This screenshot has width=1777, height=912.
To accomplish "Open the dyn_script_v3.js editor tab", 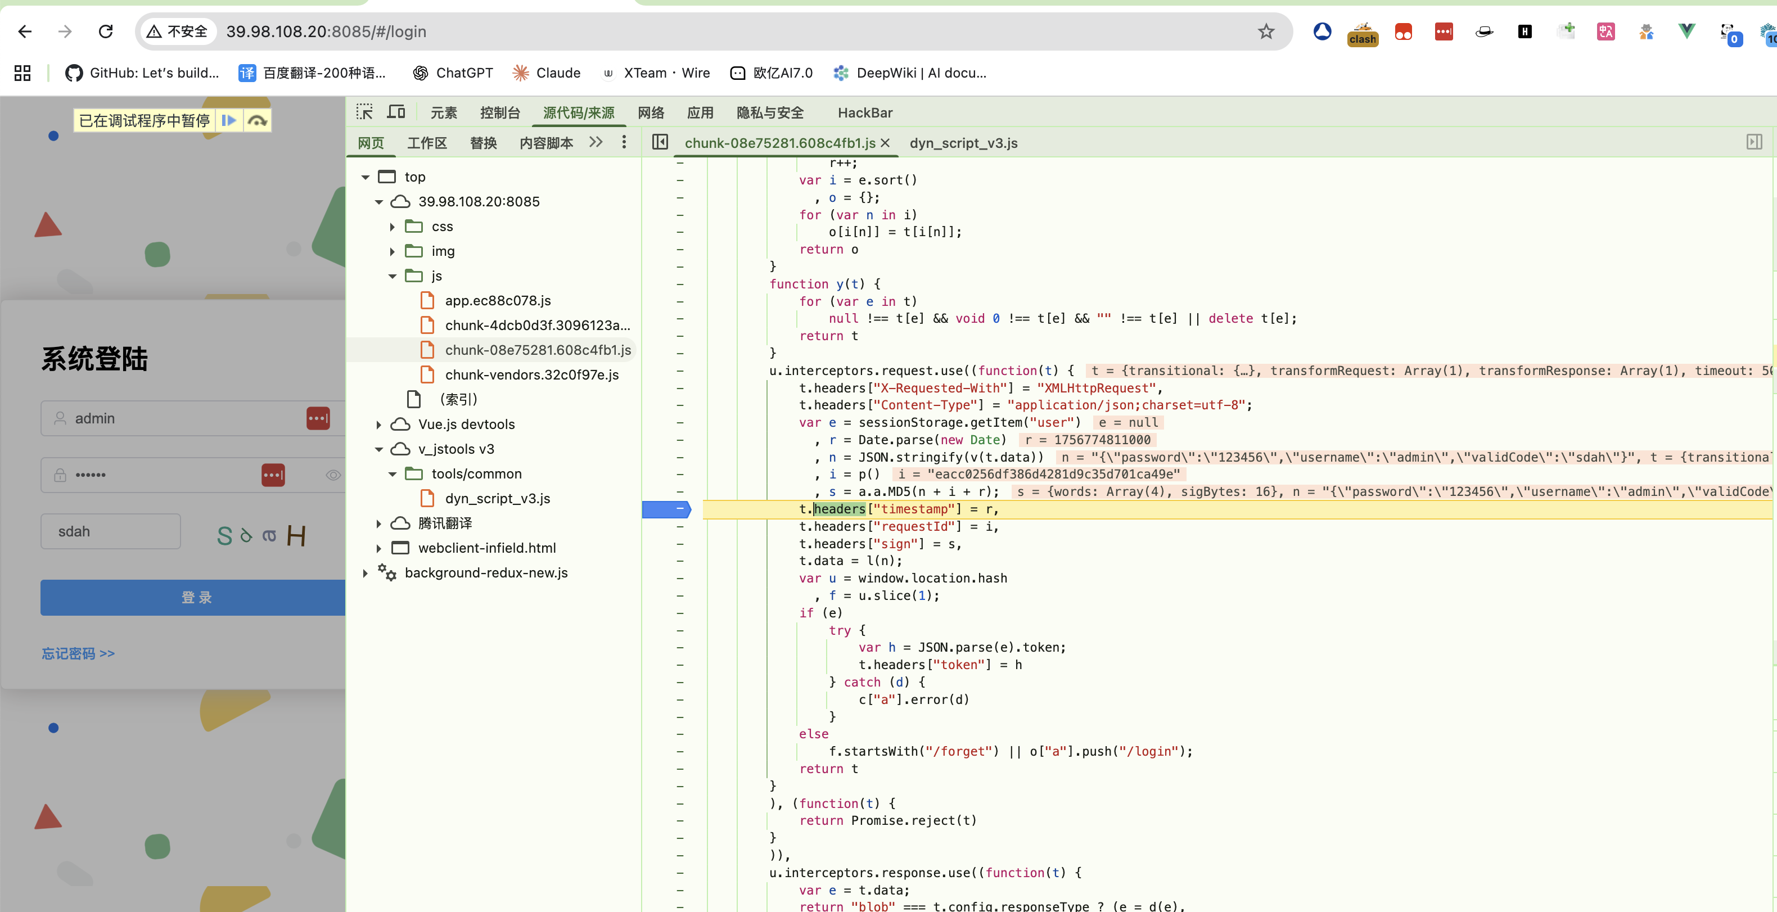I will (x=963, y=143).
